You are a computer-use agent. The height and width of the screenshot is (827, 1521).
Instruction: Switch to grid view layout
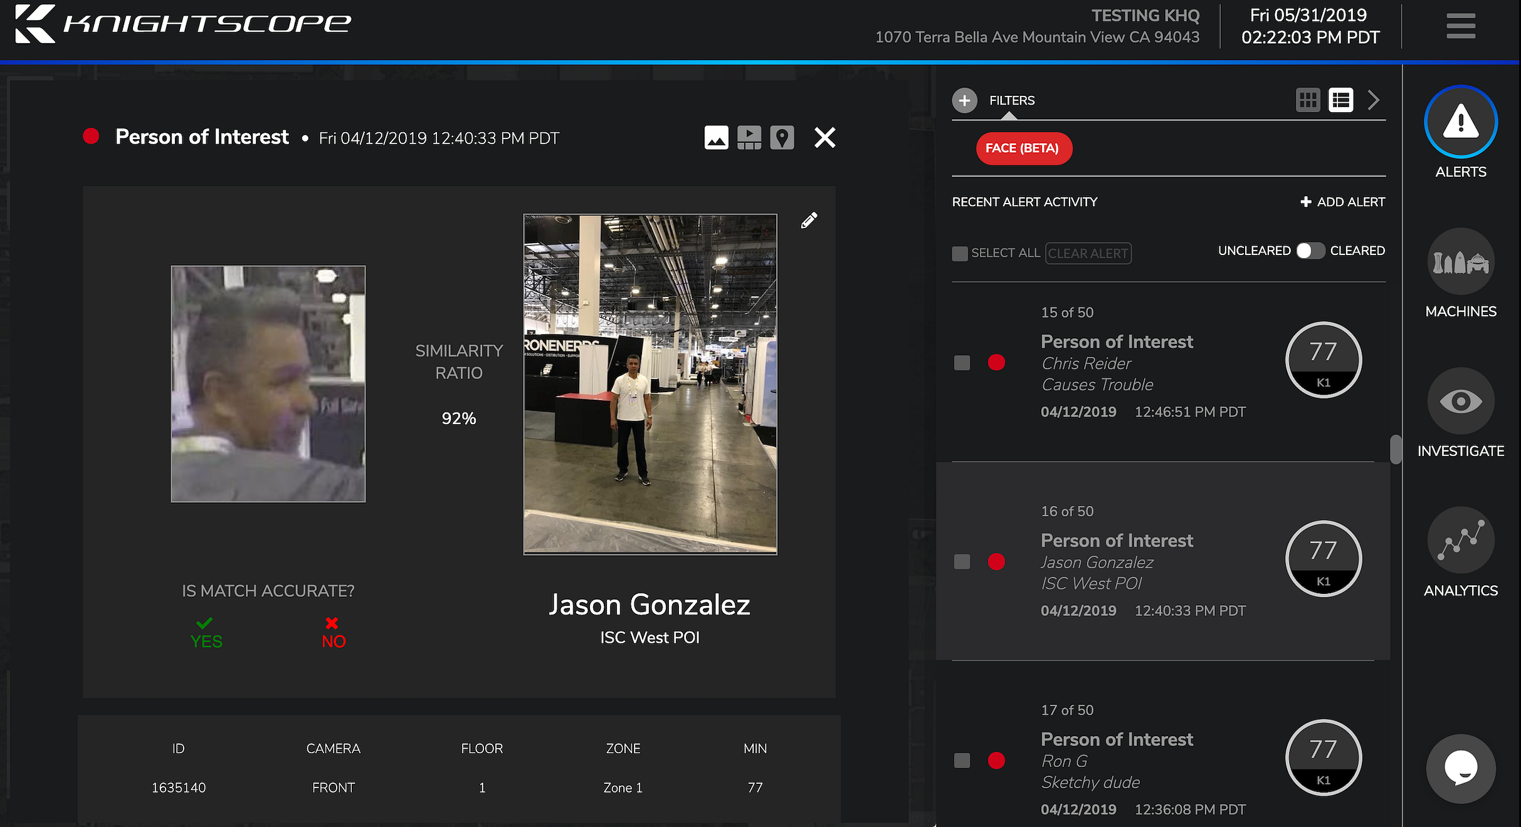coord(1308,100)
